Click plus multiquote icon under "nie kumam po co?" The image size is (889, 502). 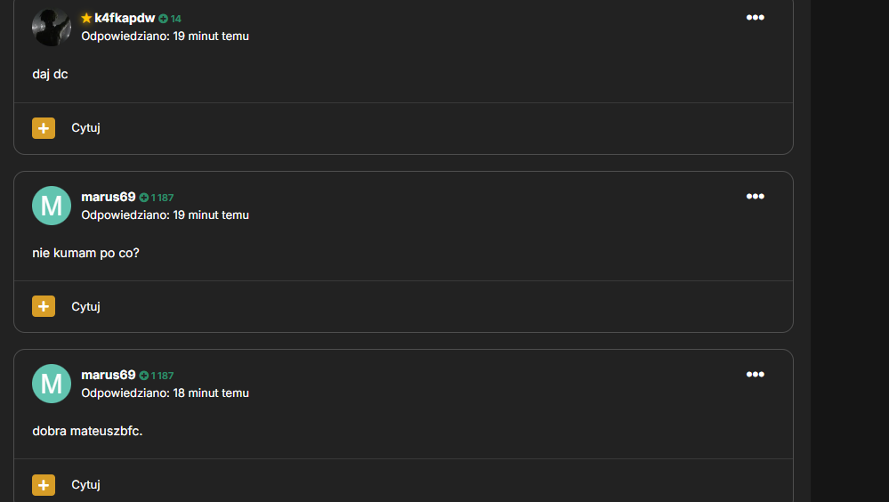click(x=44, y=306)
